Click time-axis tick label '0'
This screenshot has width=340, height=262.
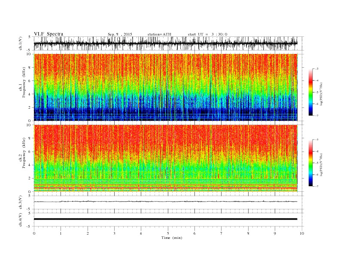coord(34,233)
